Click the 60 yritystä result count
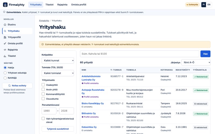 pos(86,62)
